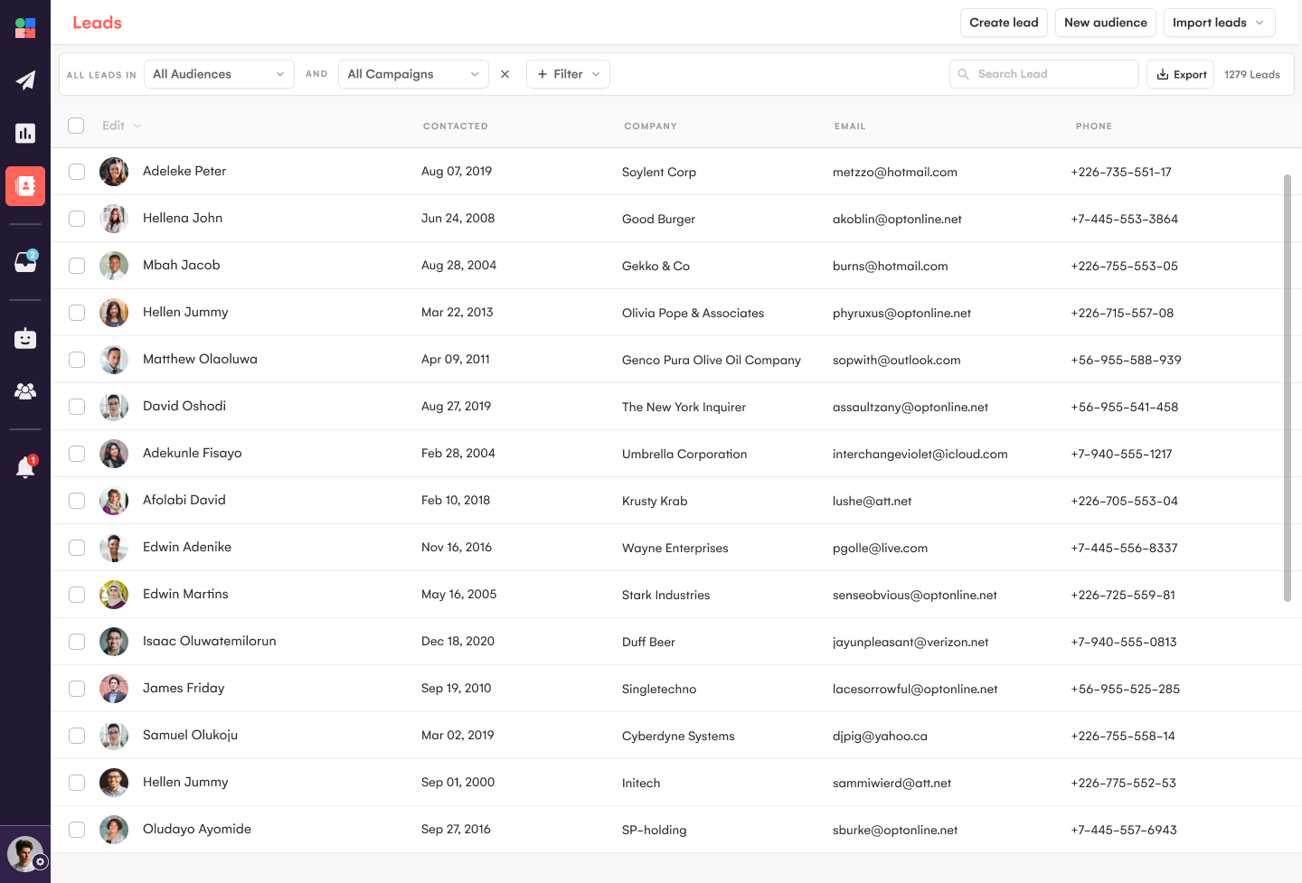Open the Filter menu
The image size is (1302, 883).
pos(568,74)
